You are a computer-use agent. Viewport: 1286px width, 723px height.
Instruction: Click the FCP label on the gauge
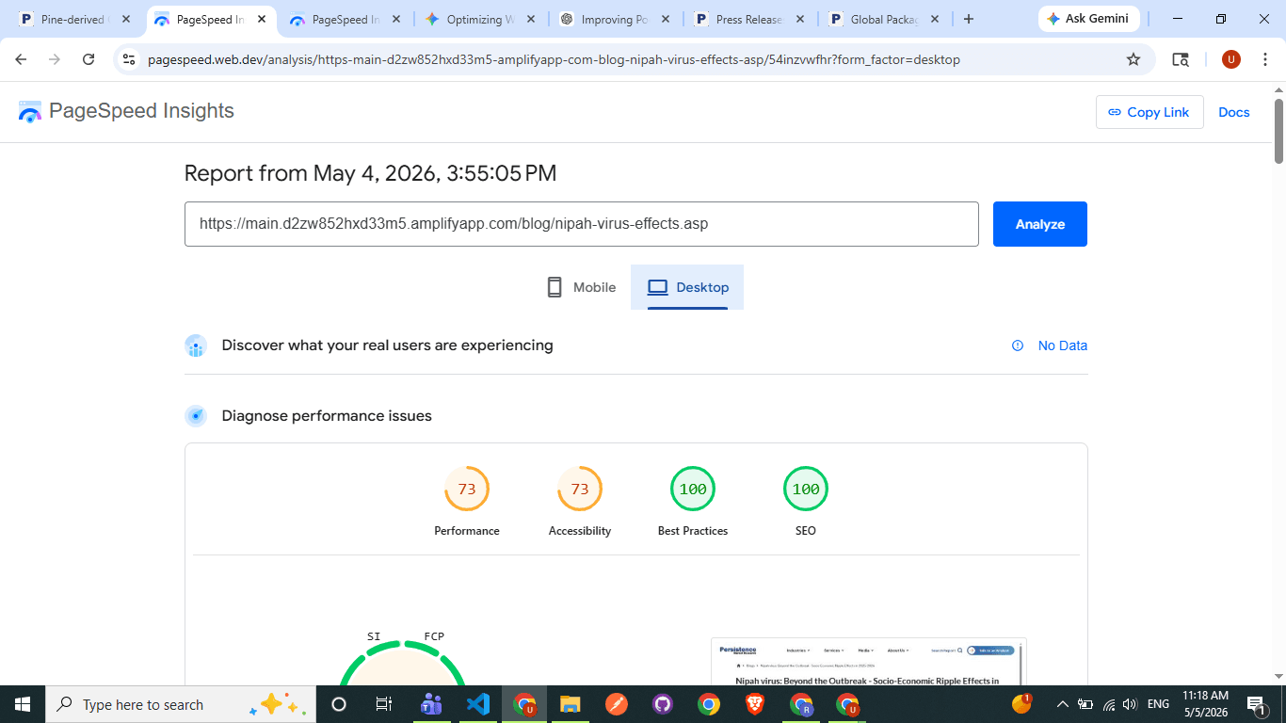(434, 636)
